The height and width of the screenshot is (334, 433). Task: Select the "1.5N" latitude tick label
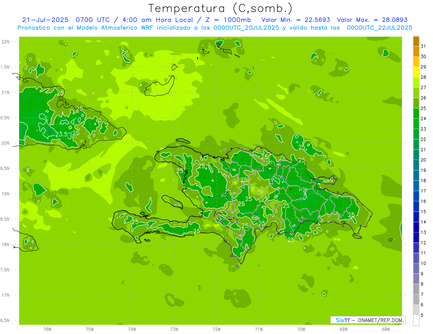[x=5, y=67]
